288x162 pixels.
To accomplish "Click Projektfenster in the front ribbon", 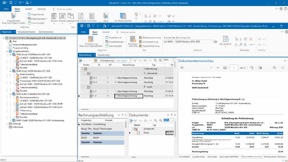I will (114, 38).
